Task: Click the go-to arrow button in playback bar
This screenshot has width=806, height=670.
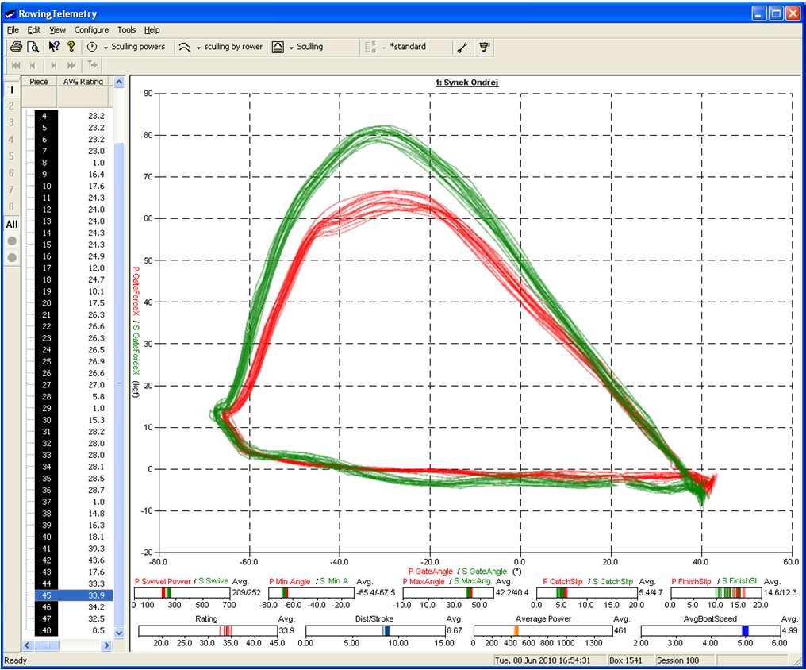Action: (x=93, y=65)
